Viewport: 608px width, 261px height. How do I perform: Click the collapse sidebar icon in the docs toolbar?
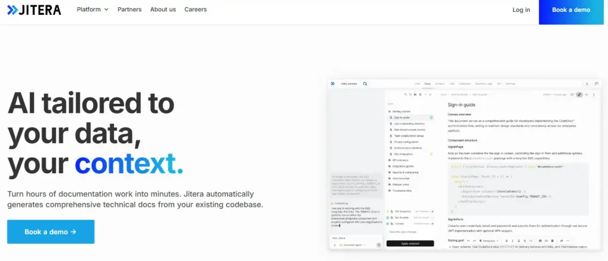[430, 94]
